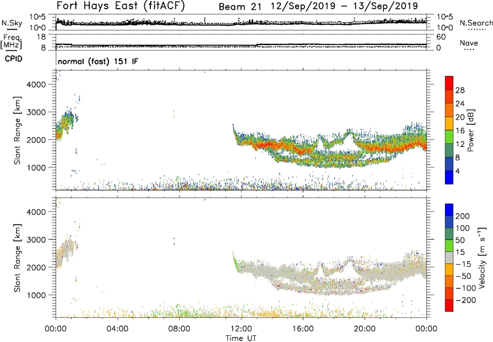This screenshot has width=493, height=342.
Task: Click the '24' label on the Power colorbar
Action: tap(460, 104)
